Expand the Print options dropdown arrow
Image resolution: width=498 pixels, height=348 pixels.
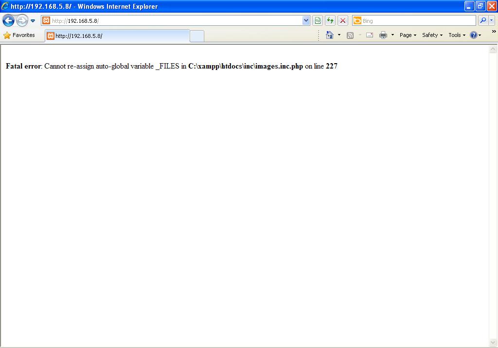click(x=392, y=35)
